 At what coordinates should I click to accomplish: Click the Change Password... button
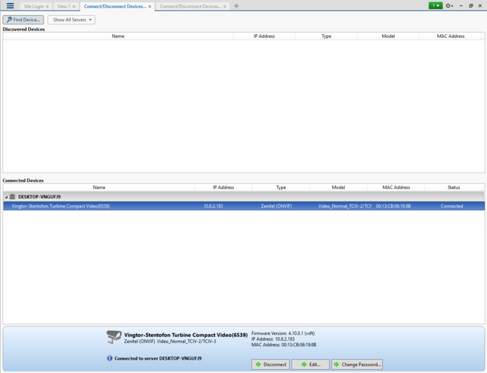tap(357, 364)
